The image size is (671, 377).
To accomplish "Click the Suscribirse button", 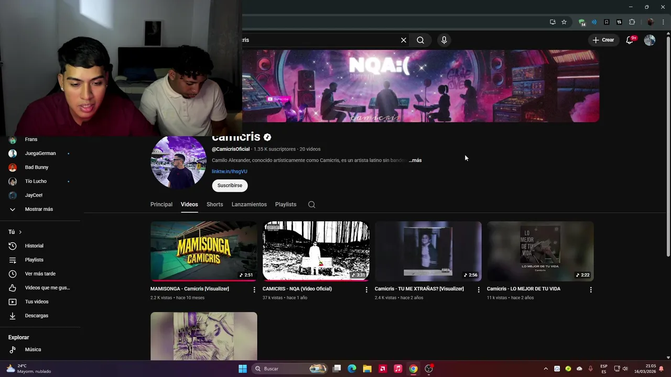I will click(230, 185).
